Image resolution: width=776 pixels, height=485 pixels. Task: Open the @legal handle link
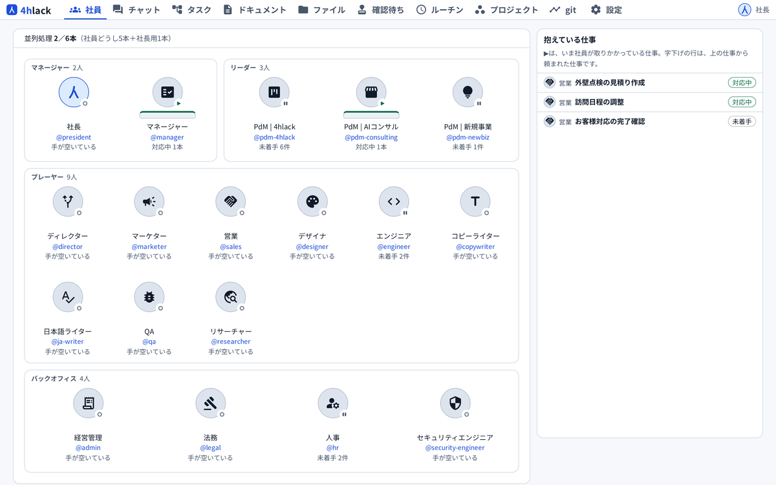[211, 447]
